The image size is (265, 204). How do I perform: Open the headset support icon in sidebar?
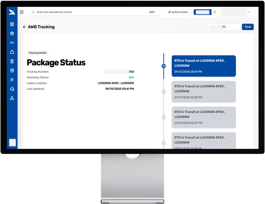(x=12, y=89)
